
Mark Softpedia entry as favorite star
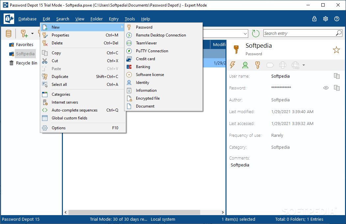pos(336,50)
